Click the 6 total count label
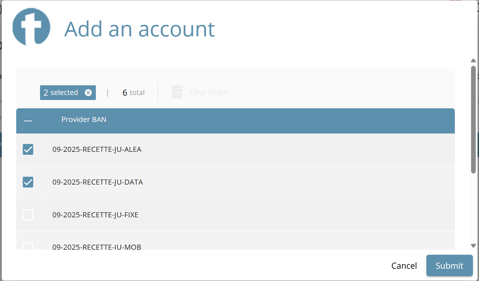479x281 pixels. (133, 93)
